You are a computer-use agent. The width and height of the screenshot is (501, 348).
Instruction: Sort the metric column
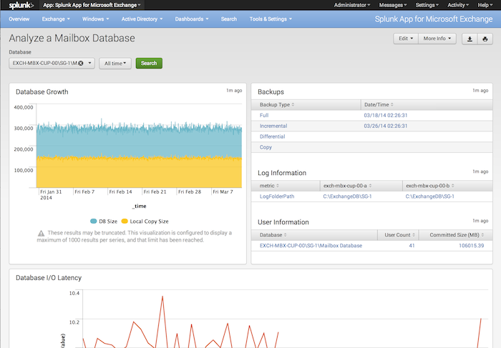[x=278, y=186]
